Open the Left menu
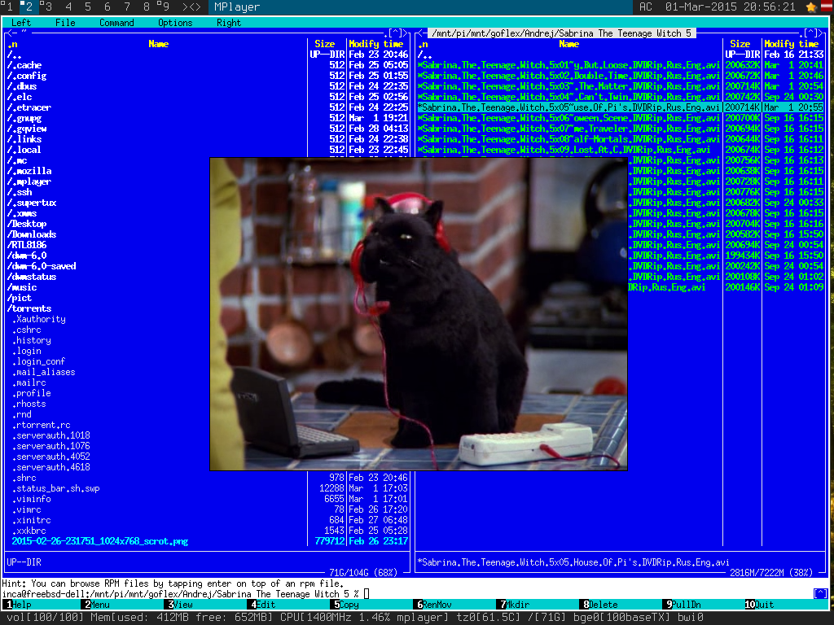The height and width of the screenshot is (625, 834). coord(20,23)
